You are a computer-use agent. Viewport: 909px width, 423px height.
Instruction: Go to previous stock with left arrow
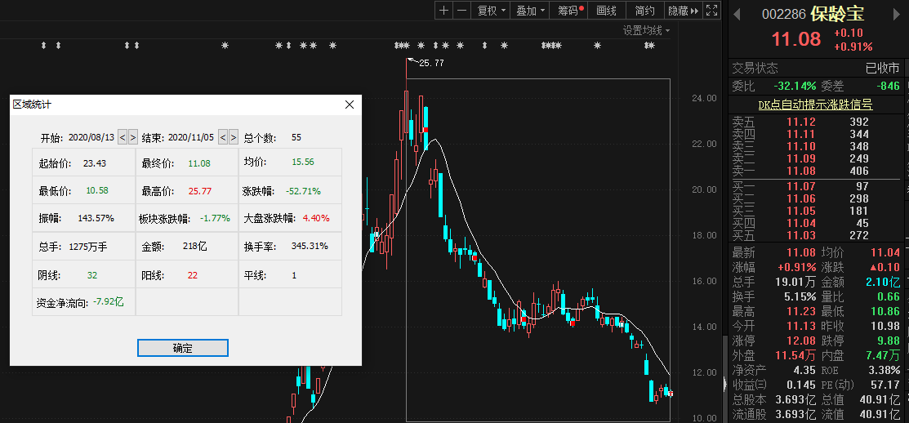pyautogui.click(x=737, y=14)
